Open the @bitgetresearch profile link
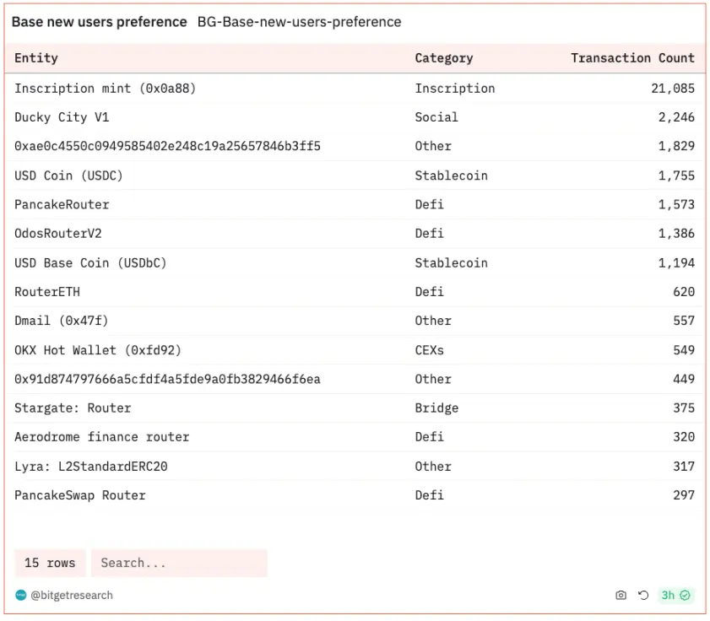 pos(72,595)
